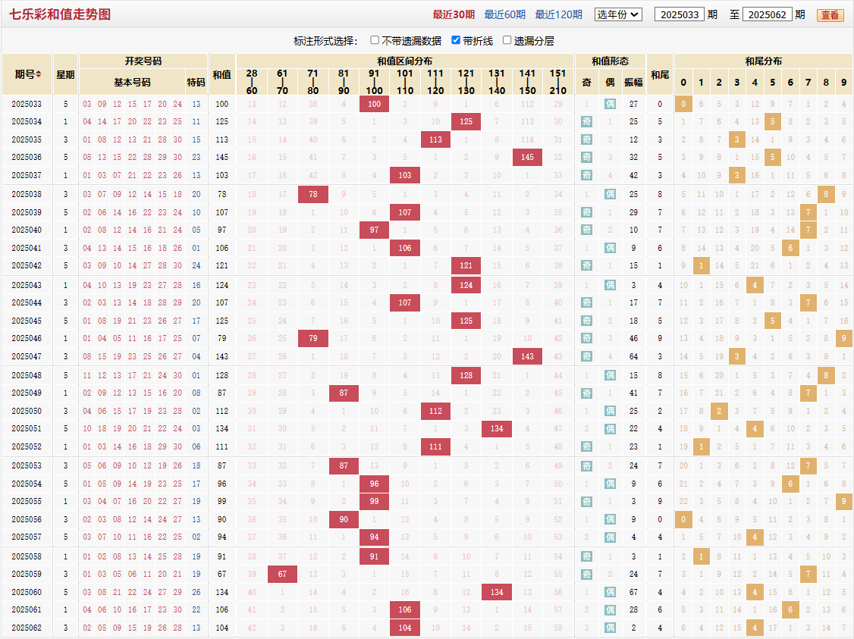This screenshot has height=639, width=854.
Task: Click the orange tail 2 cell in row 2025050
Action: [719, 412]
